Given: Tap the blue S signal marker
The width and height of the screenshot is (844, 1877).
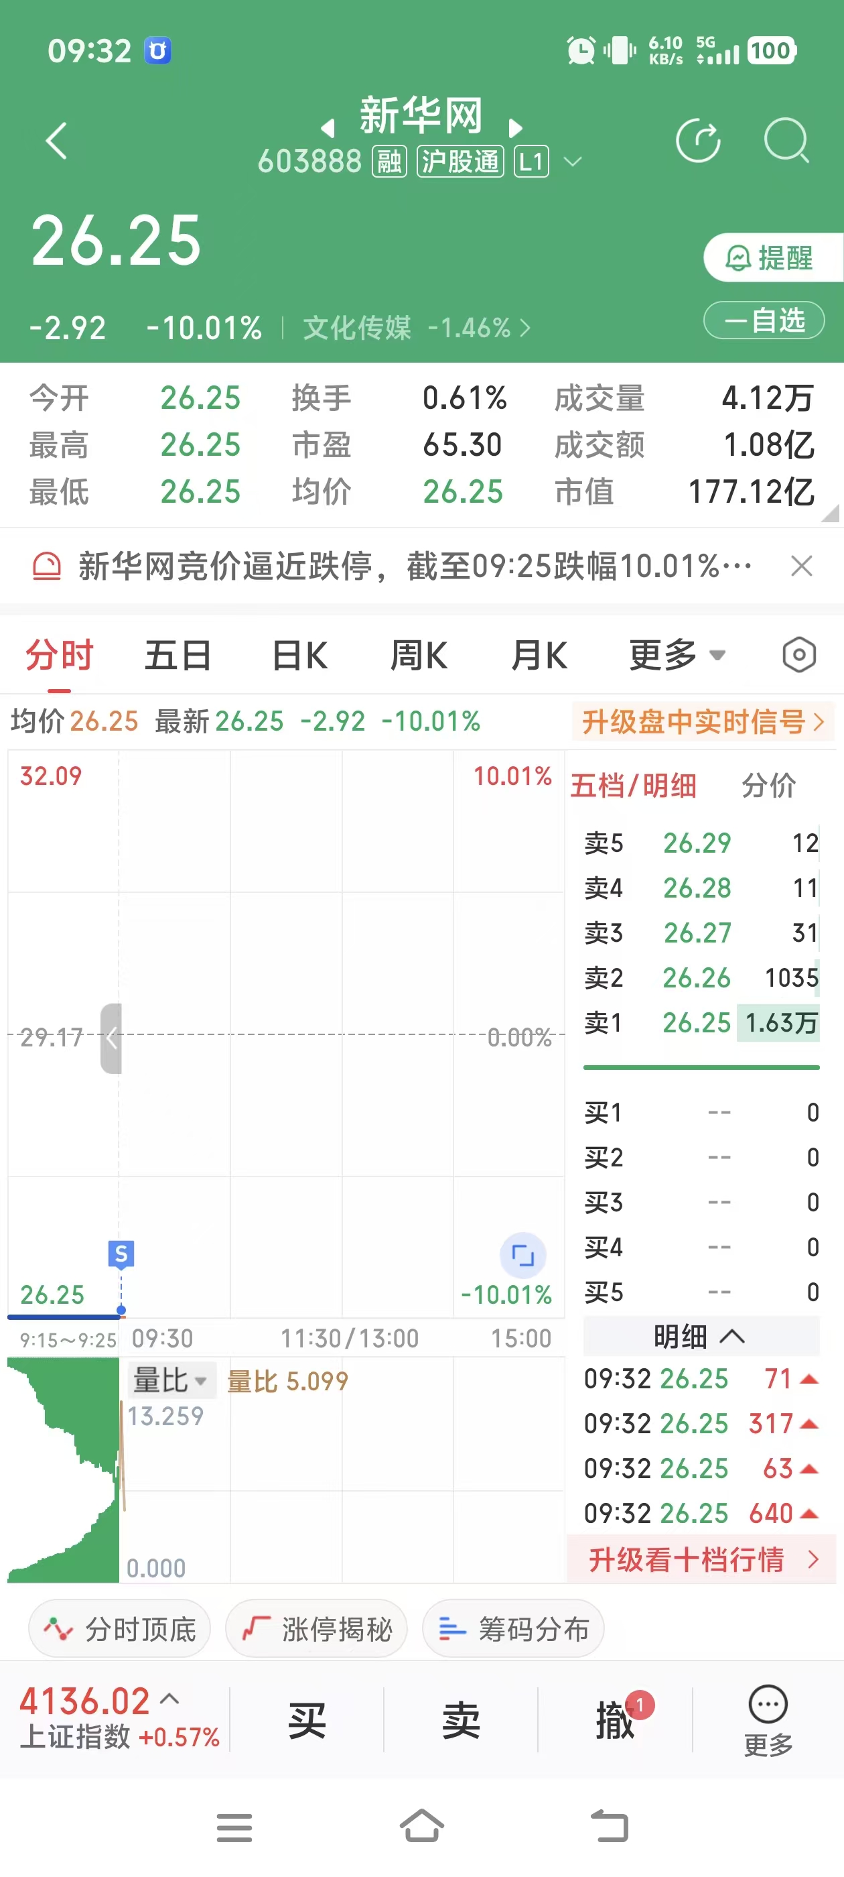Looking at the screenshot, I should (121, 1254).
